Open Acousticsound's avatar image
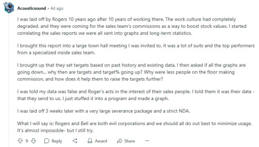This screenshot has width=259, height=147. [9, 7]
